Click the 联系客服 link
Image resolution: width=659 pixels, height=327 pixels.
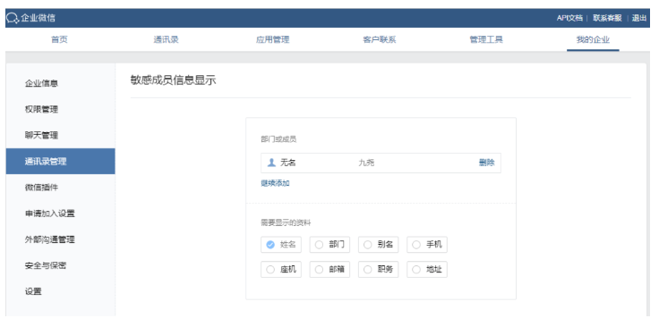[x=607, y=18]
